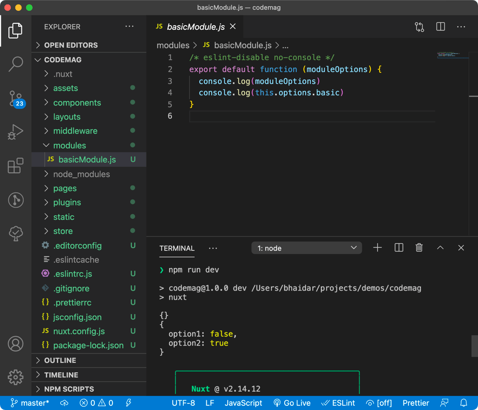Expand the layouts folder
The image size is (478, 410).
[x=89, y=117]
